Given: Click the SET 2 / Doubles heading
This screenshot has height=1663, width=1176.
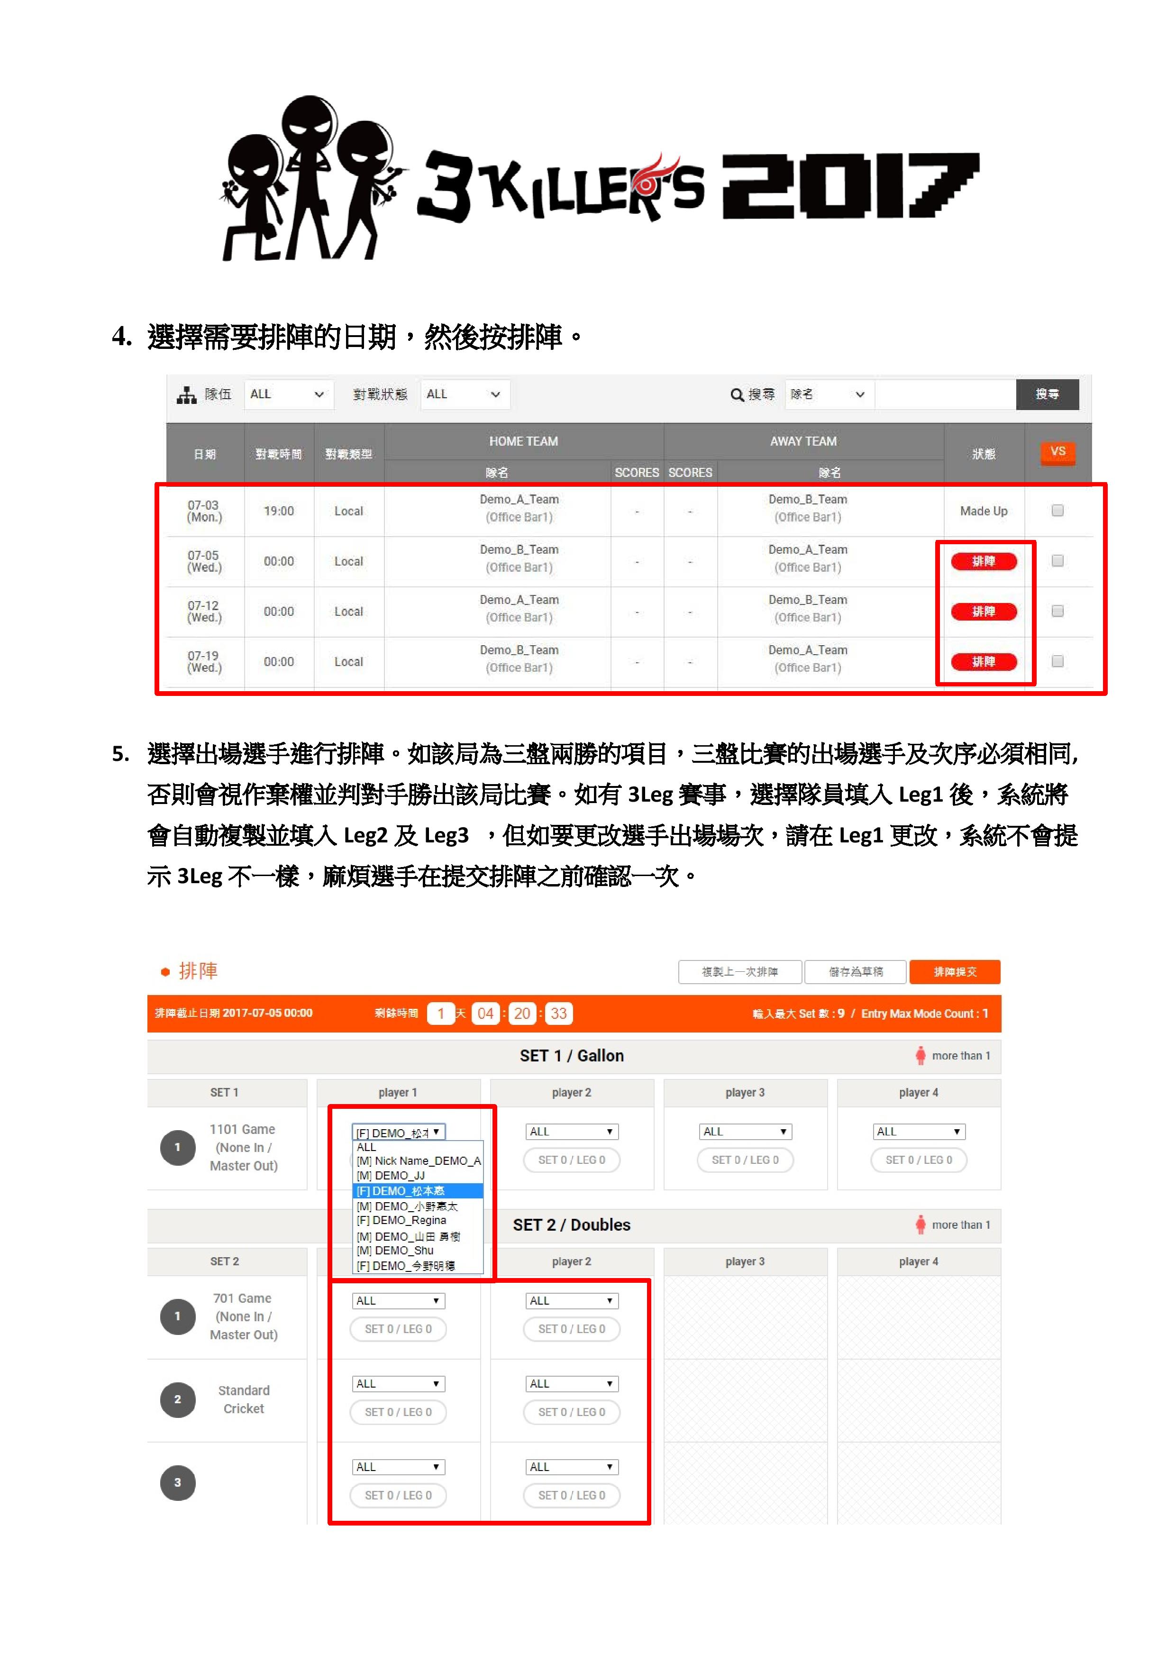Looking at the screenshot, I should point(572,1225).
